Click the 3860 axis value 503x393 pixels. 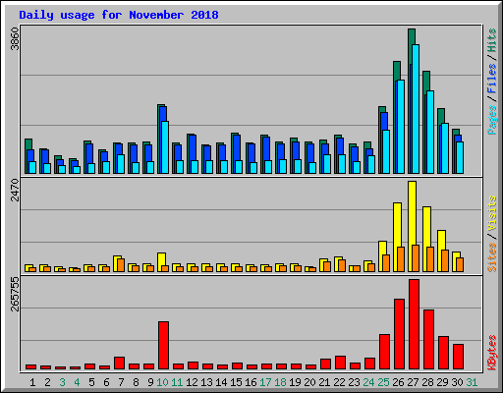coord(16,38)
